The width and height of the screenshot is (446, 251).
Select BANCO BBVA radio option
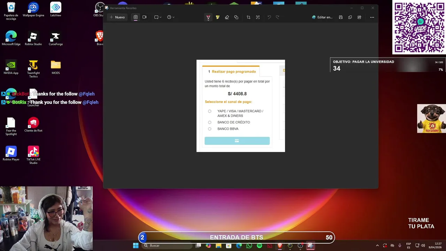tap(209, 129)
